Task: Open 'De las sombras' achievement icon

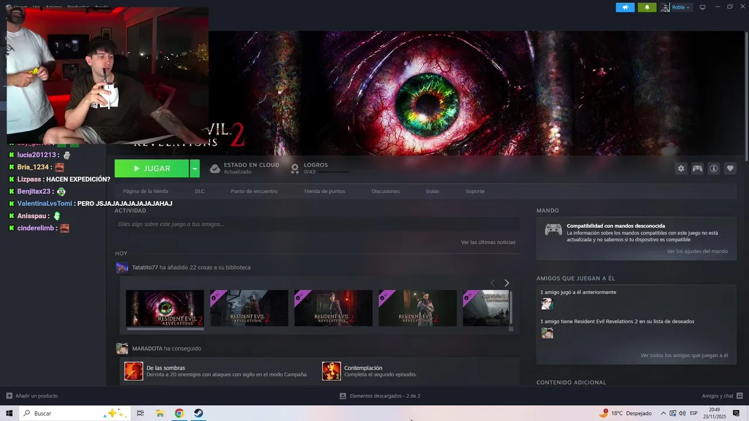Action: point(134,371)
